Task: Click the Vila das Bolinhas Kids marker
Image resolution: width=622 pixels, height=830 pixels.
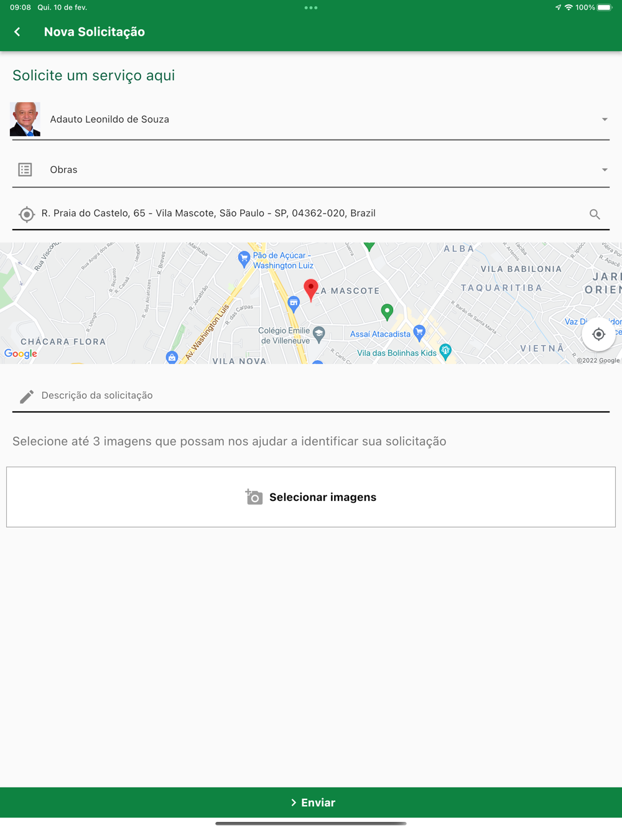Action: (445, 352)
